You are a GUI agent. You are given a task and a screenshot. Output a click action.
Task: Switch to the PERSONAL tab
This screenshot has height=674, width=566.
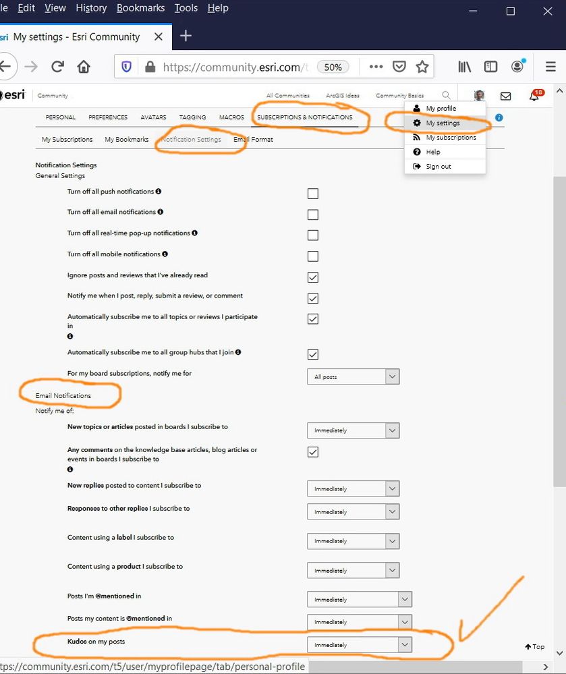tap(61, 117)
